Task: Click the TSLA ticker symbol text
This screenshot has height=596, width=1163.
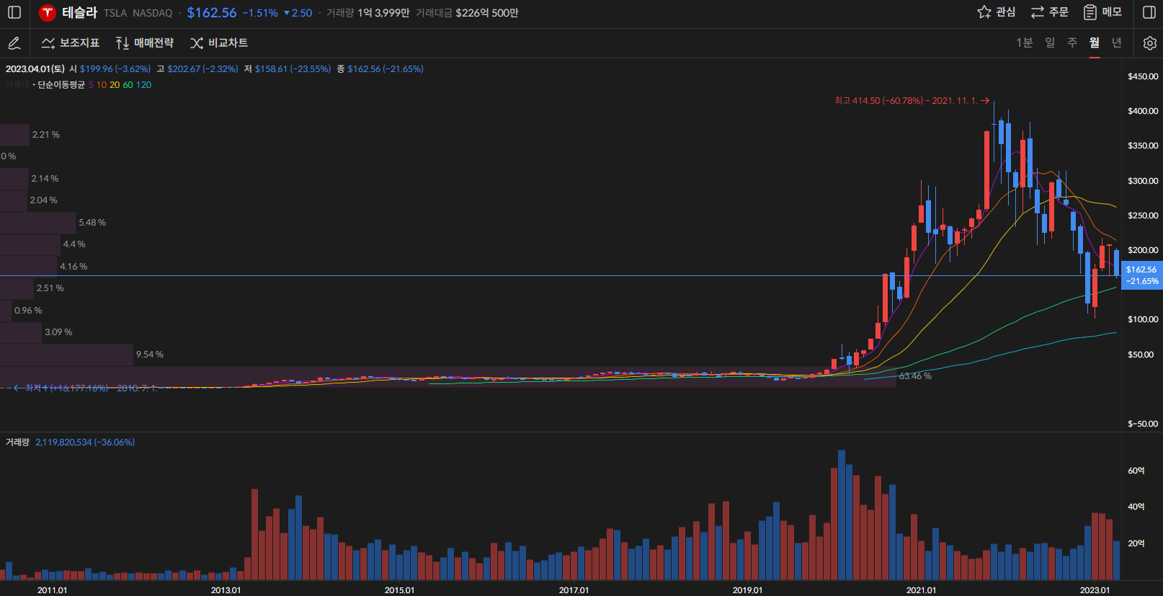Action: pos(115,13)
